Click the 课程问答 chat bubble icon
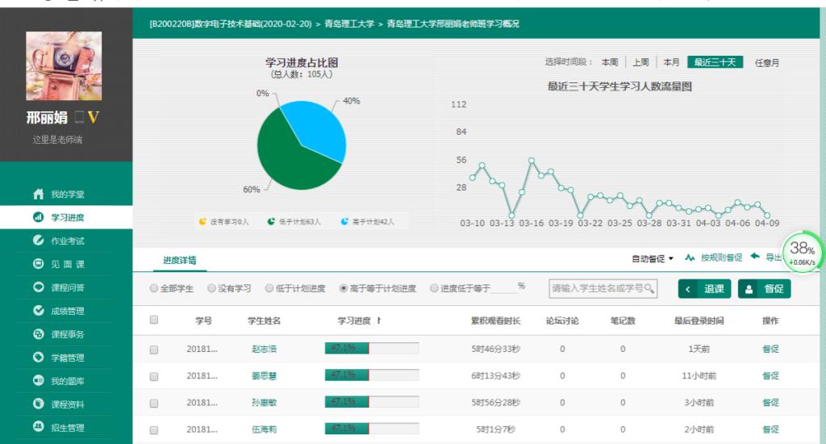826x444 pixels. coord(37,287)
